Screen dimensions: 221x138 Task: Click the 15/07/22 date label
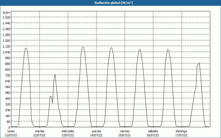coord(125,135)
